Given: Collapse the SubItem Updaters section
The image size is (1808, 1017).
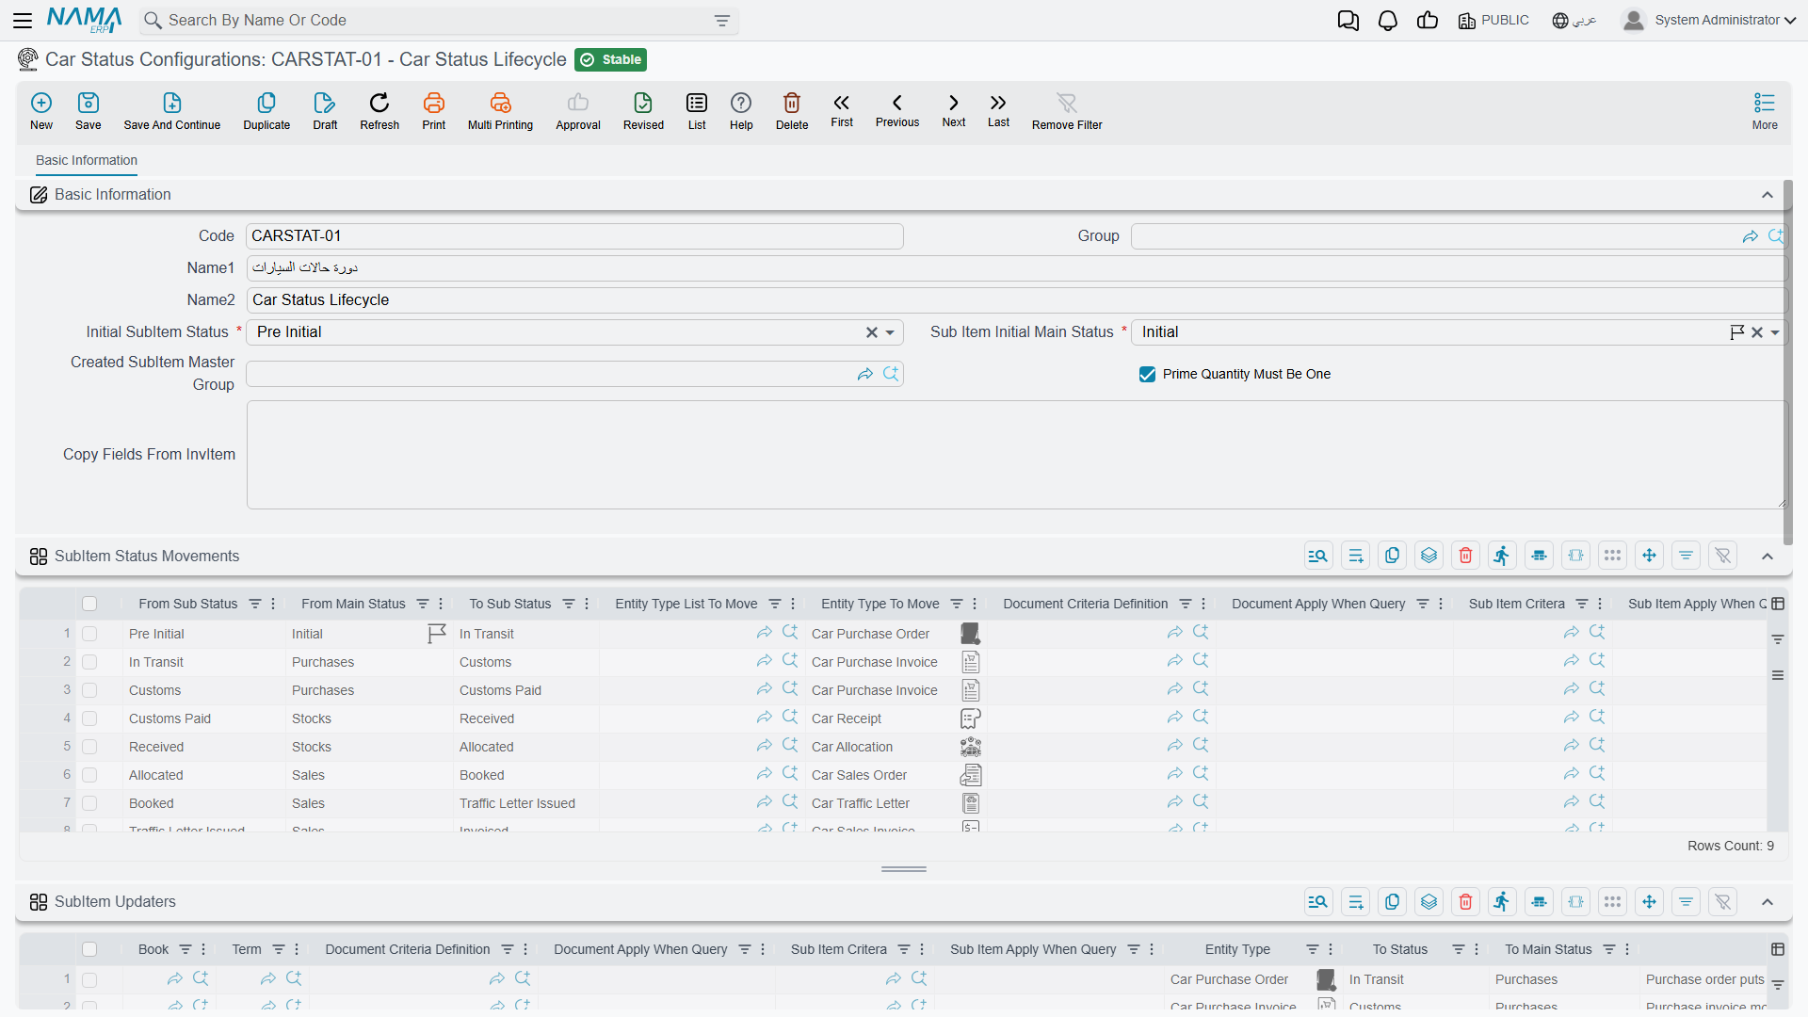Looking at the screenshot, I should (1768, 902).
